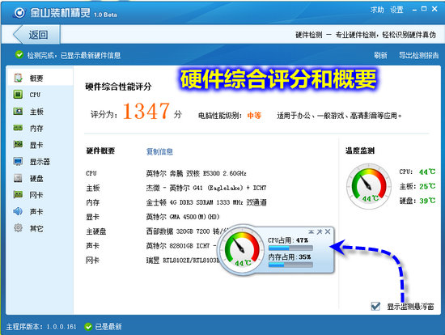
Task: Click 导出检测报告 export report link
Action: (418, 55)
